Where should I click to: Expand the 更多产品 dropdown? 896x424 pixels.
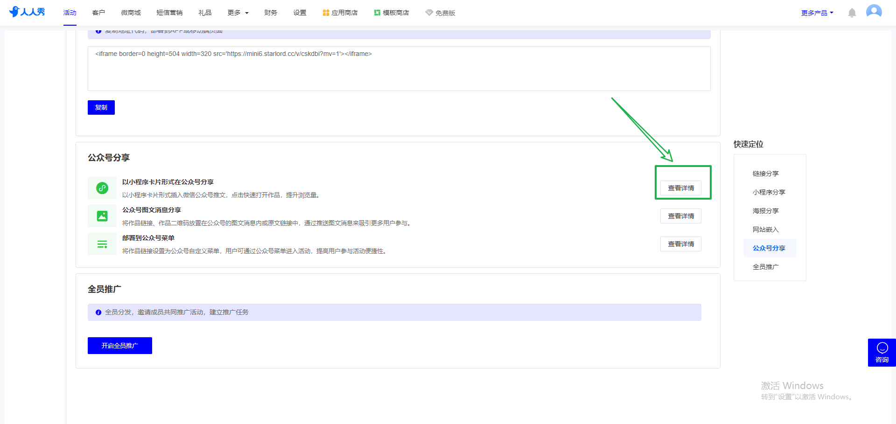(817, 13)
